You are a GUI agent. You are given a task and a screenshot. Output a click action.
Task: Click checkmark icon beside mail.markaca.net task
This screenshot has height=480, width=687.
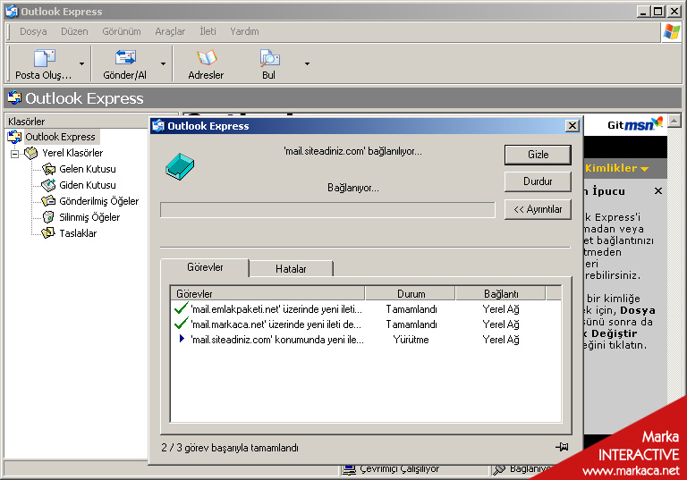click(181, 324)
